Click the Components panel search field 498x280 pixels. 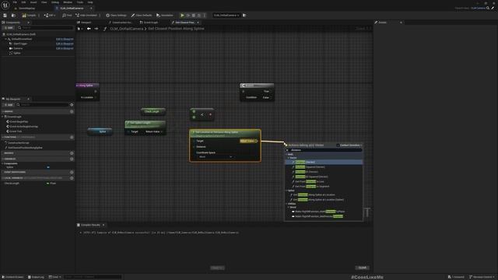click(45, 28)
